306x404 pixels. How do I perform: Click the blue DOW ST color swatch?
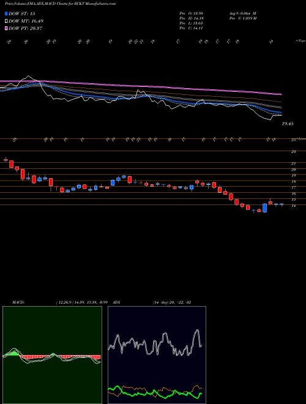coord(6,13)
